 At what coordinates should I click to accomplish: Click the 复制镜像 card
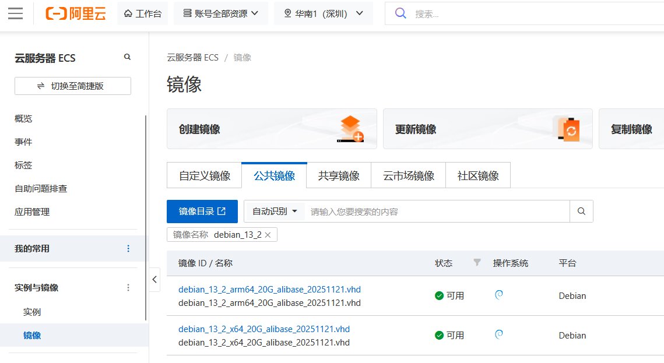click(x=631, y=129)
